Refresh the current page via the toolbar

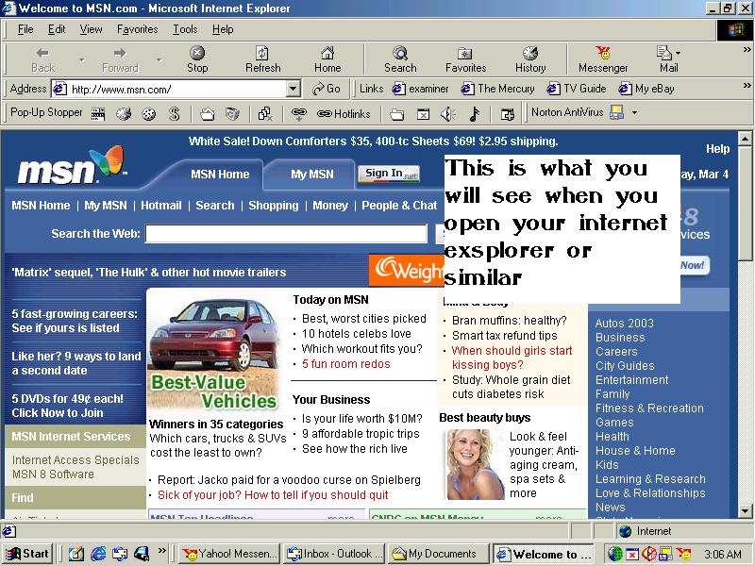[x=262, y=59]
